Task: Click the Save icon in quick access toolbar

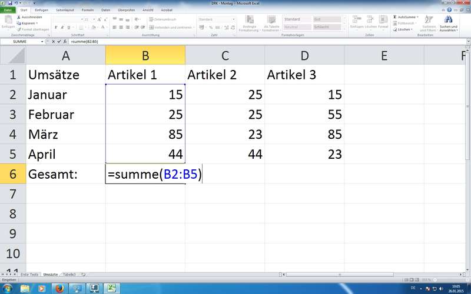Action: tap(10, 3)
